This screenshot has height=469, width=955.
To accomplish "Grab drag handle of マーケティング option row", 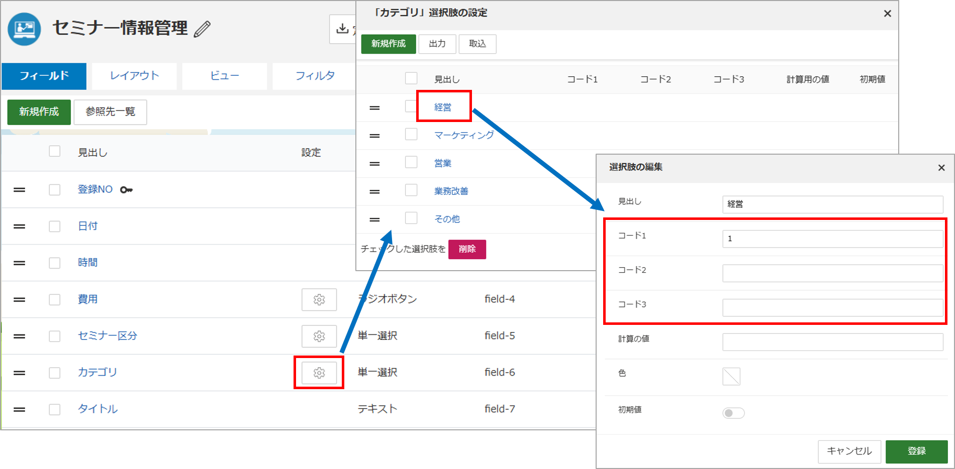I will [374, 136].
